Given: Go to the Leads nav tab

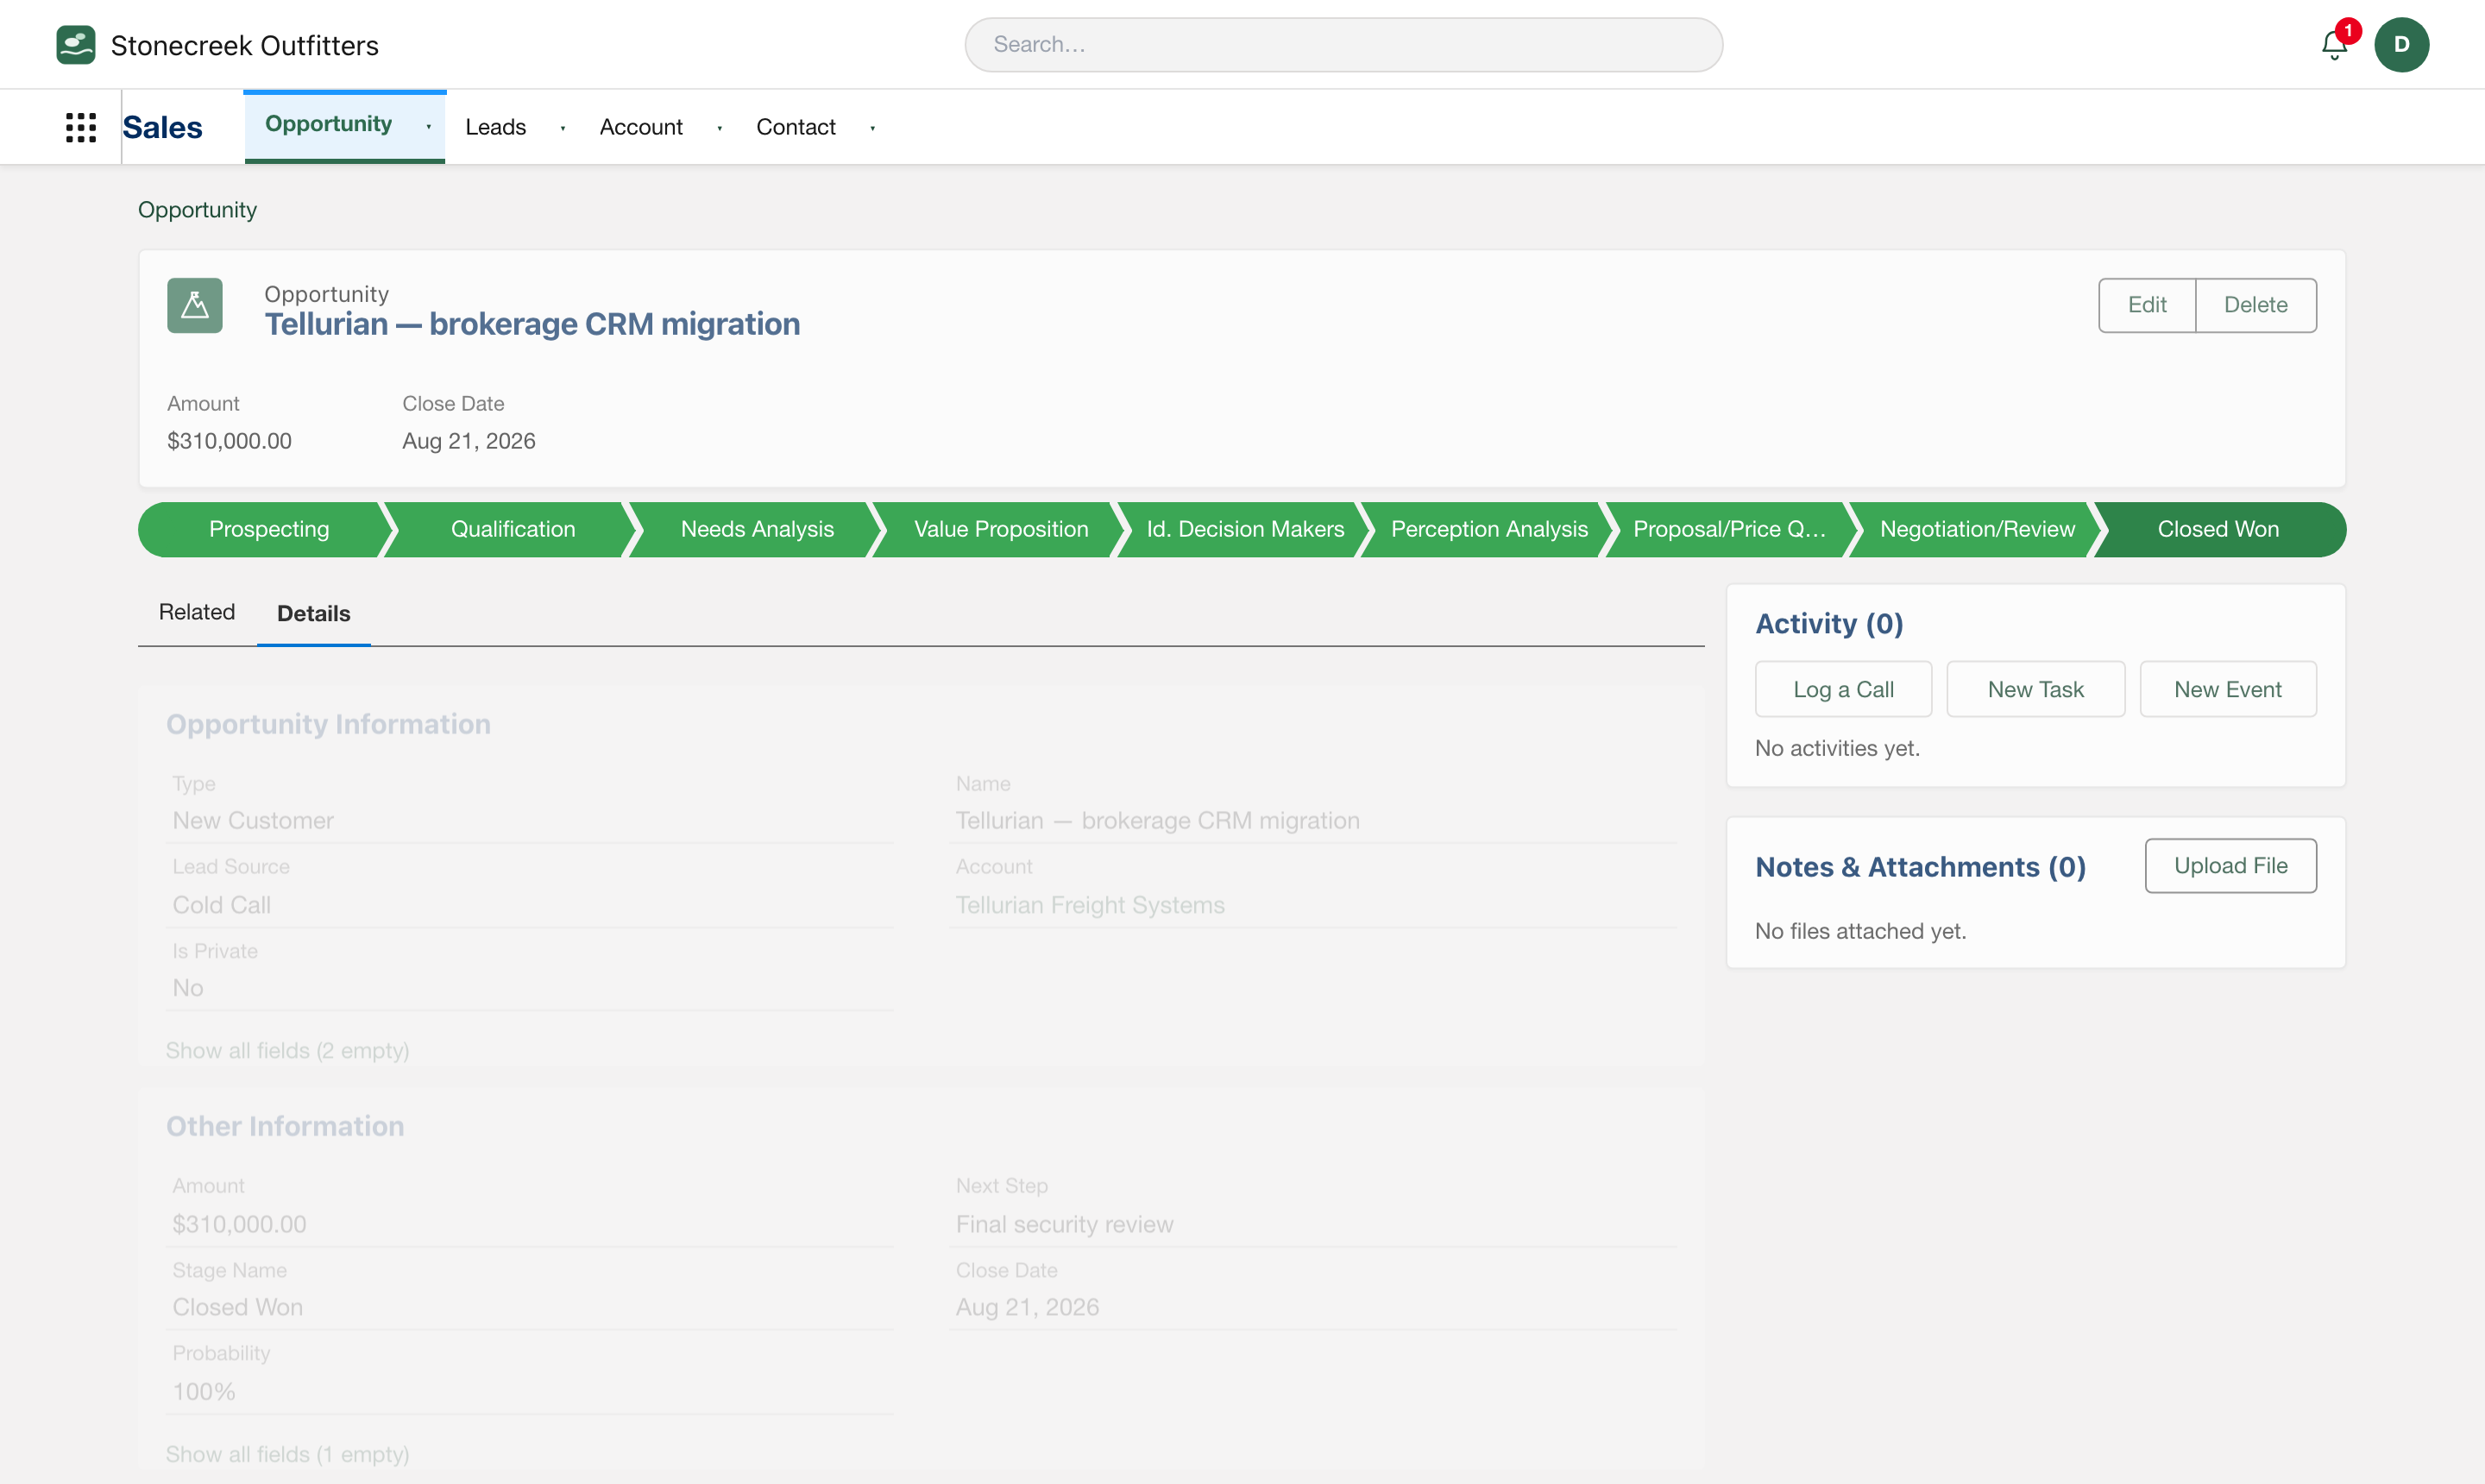Looking at the screenshot, I should click(495, 127).
